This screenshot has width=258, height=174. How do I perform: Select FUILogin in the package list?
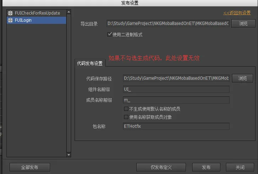37,20
